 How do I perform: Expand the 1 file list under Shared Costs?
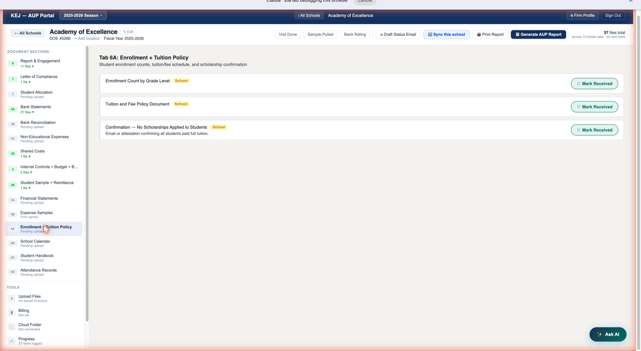25,156
